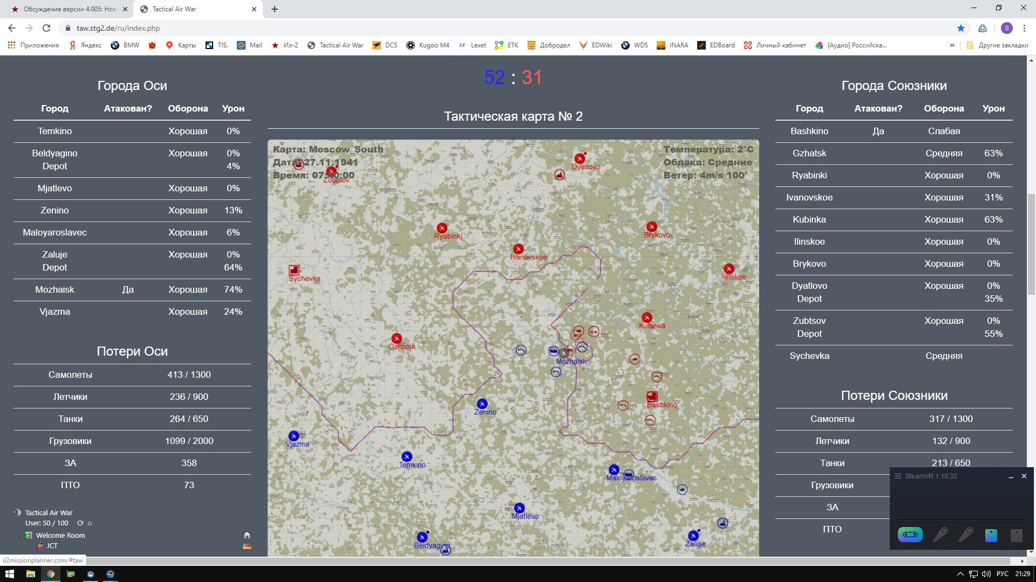The height and width of the screenshot is (582, 1036).
Task: Switch to the Обсуждение версии 4.005 tab
Action: click(x=70, y=9)
